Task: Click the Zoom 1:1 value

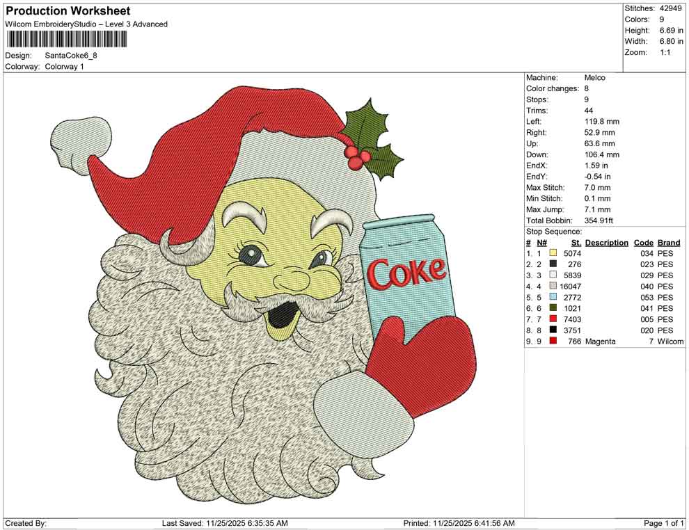Action: click(667, 51)
